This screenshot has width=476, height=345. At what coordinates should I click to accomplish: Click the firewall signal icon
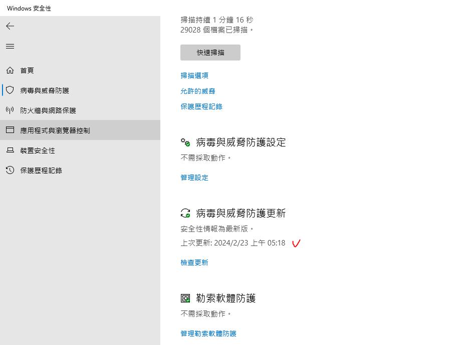(10, 110)
